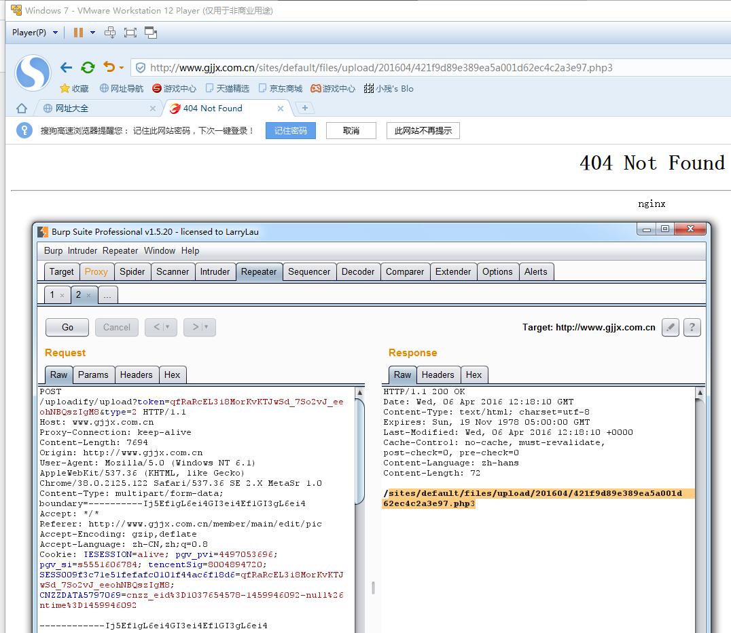Switch to the Spider tool tab
The image size is (731, 633).
[132, 272]
